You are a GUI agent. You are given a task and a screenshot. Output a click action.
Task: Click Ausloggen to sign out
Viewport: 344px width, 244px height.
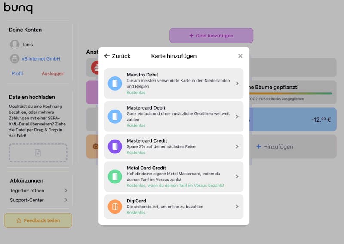pos(53,73)
